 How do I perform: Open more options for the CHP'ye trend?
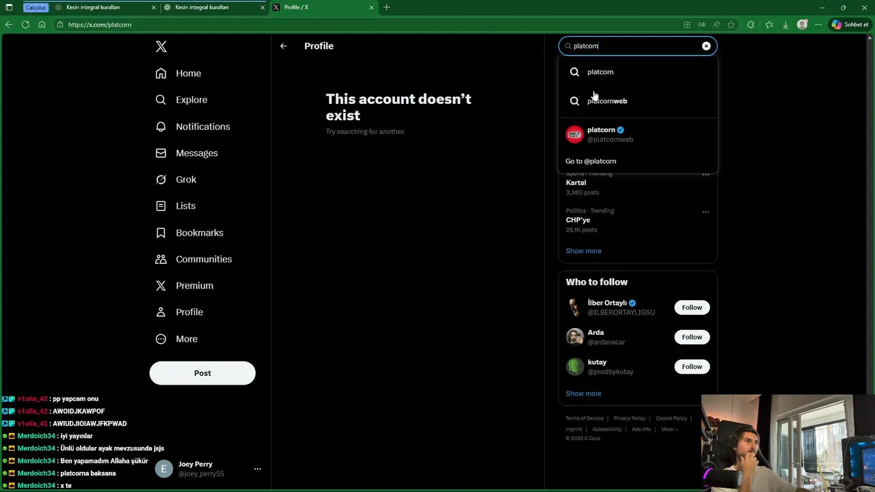pyautogui.click(x=705, y=212)
